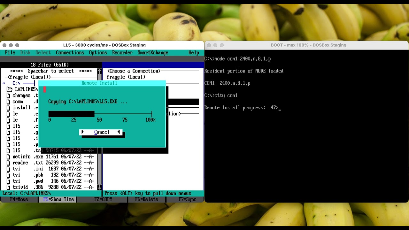Open the Recorder menu

click(122, 53)
